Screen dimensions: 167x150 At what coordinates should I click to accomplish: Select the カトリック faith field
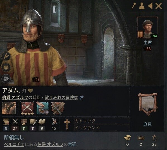101,121
